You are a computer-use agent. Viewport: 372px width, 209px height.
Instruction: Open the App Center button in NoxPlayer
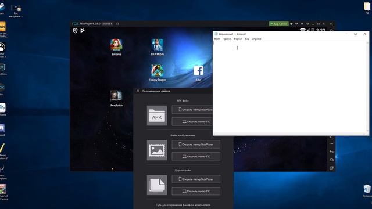[279, 24]
